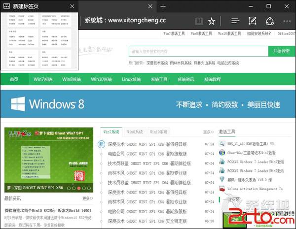Switch to Win10系统 list tab
296x229 pixels.
tap(158, 132)
